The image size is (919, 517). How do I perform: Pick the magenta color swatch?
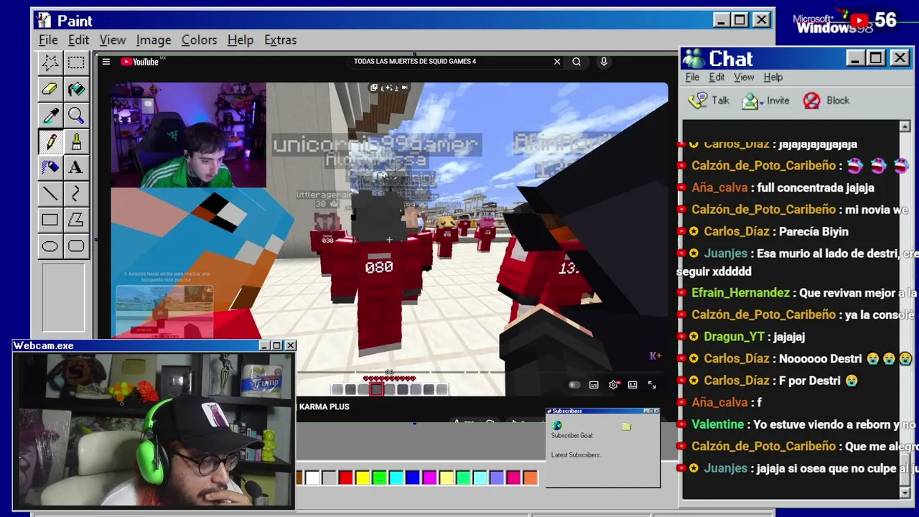point(429,478)
